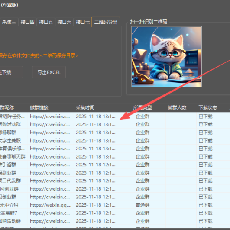Select the 网创业群 row name
Image resolution: width=230 pixels, height=230 pixels.
9,189
